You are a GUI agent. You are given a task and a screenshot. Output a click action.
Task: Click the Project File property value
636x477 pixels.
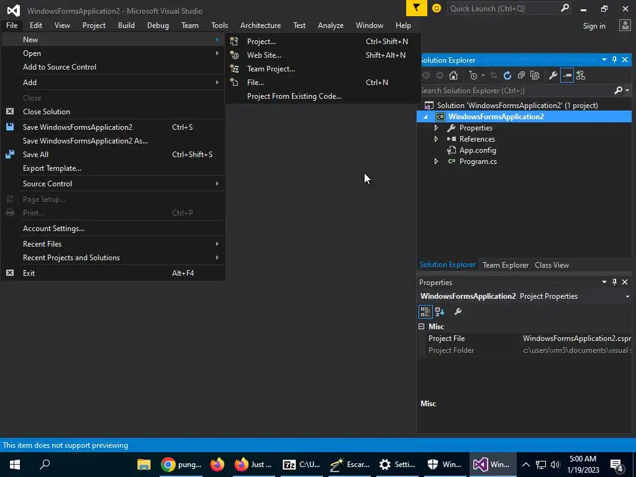tap(576, 338)
